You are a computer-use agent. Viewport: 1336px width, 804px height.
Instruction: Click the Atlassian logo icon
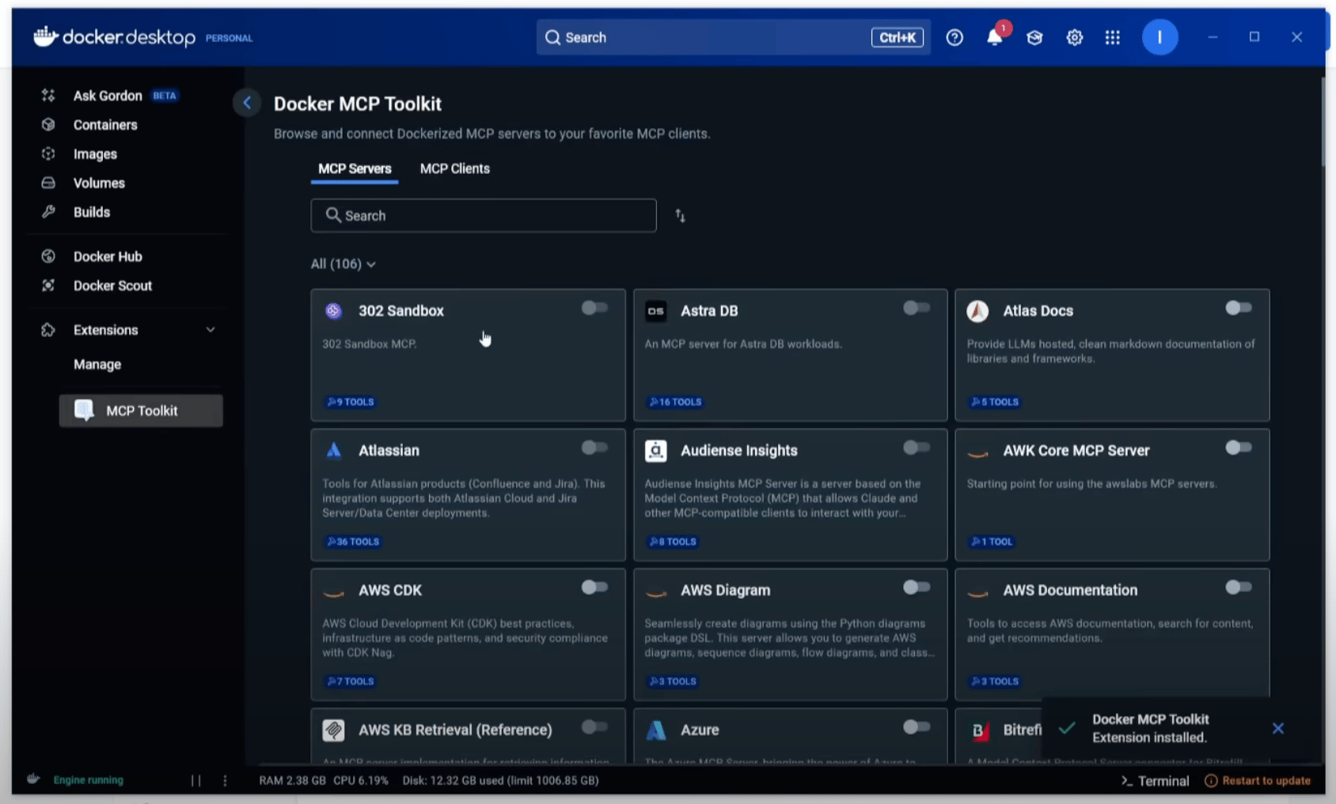tap(334, 450)
